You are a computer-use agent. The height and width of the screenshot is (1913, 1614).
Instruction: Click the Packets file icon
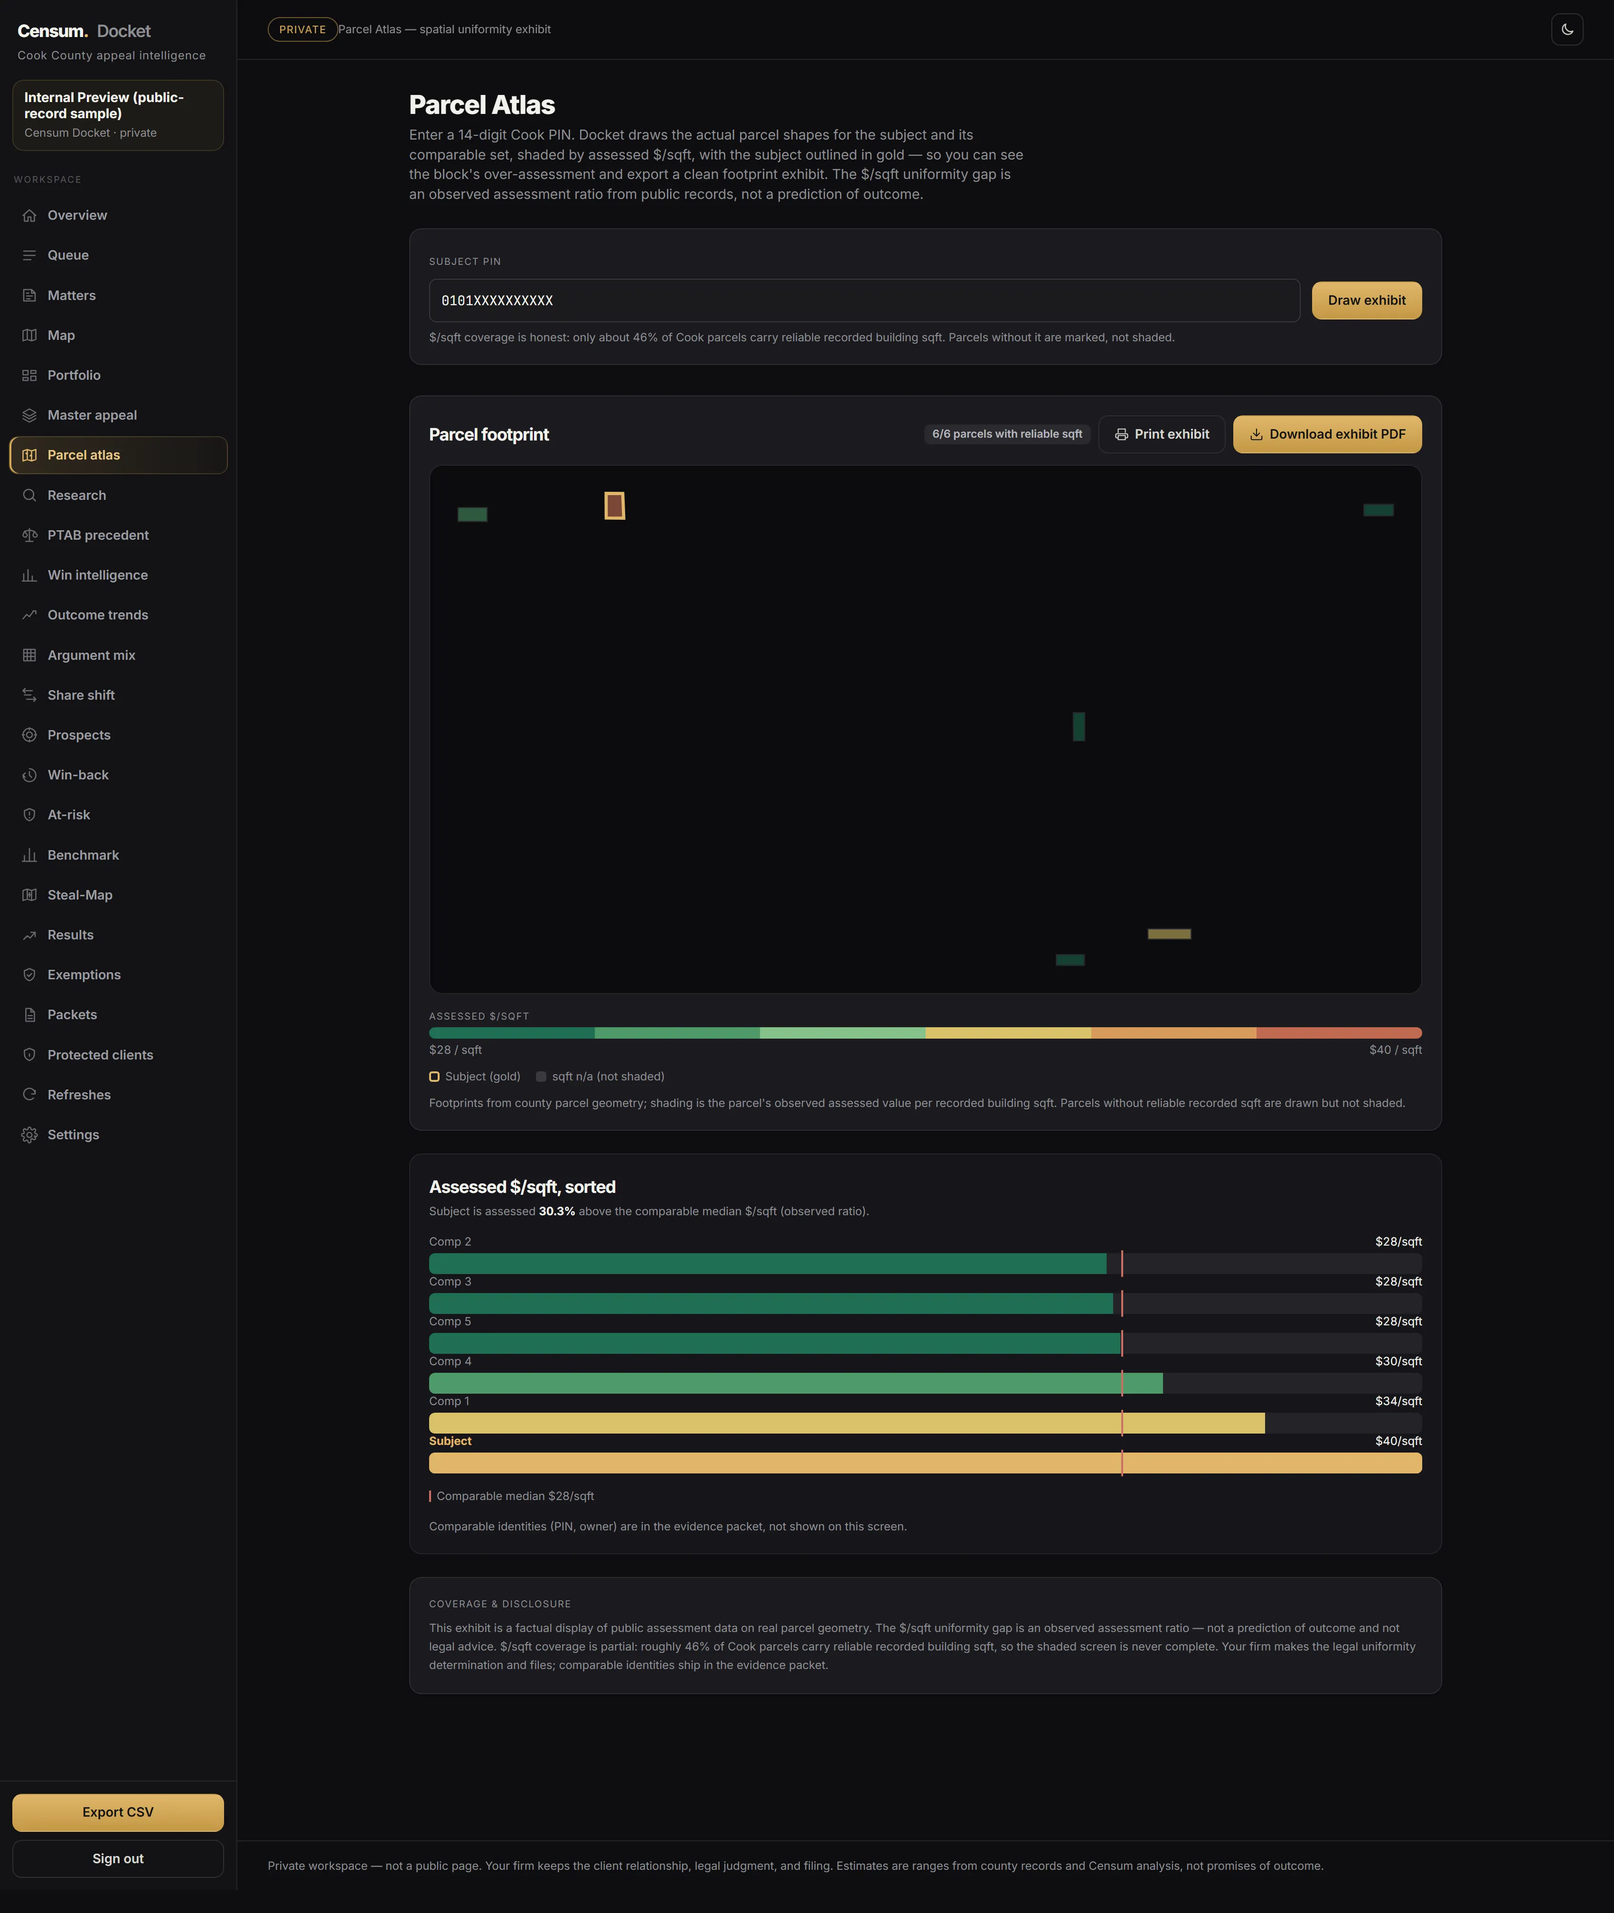(29, 1014)
